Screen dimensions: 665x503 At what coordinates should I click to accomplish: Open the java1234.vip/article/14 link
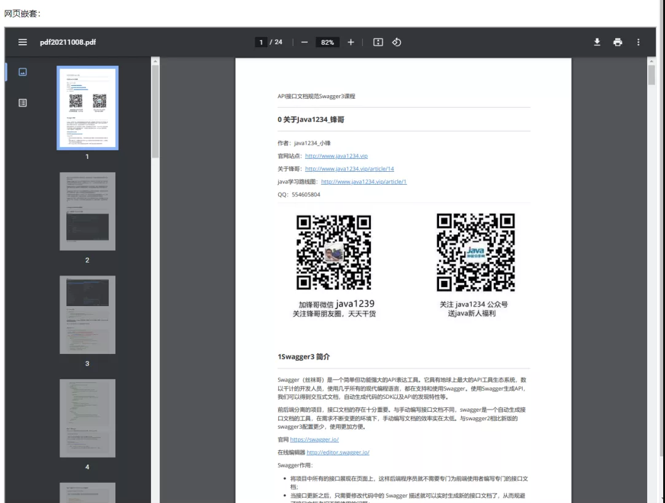click(x=349, y=169)
